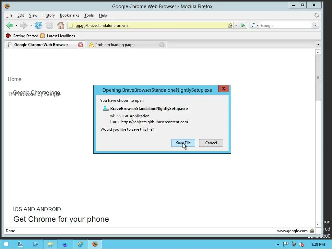The image size is (332, 249).
Task: Click the vertical scrollbar thumb
Action: (x=318, y=78)
